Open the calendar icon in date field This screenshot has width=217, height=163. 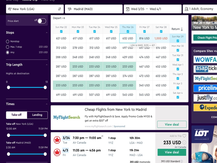tap(127, 9)
